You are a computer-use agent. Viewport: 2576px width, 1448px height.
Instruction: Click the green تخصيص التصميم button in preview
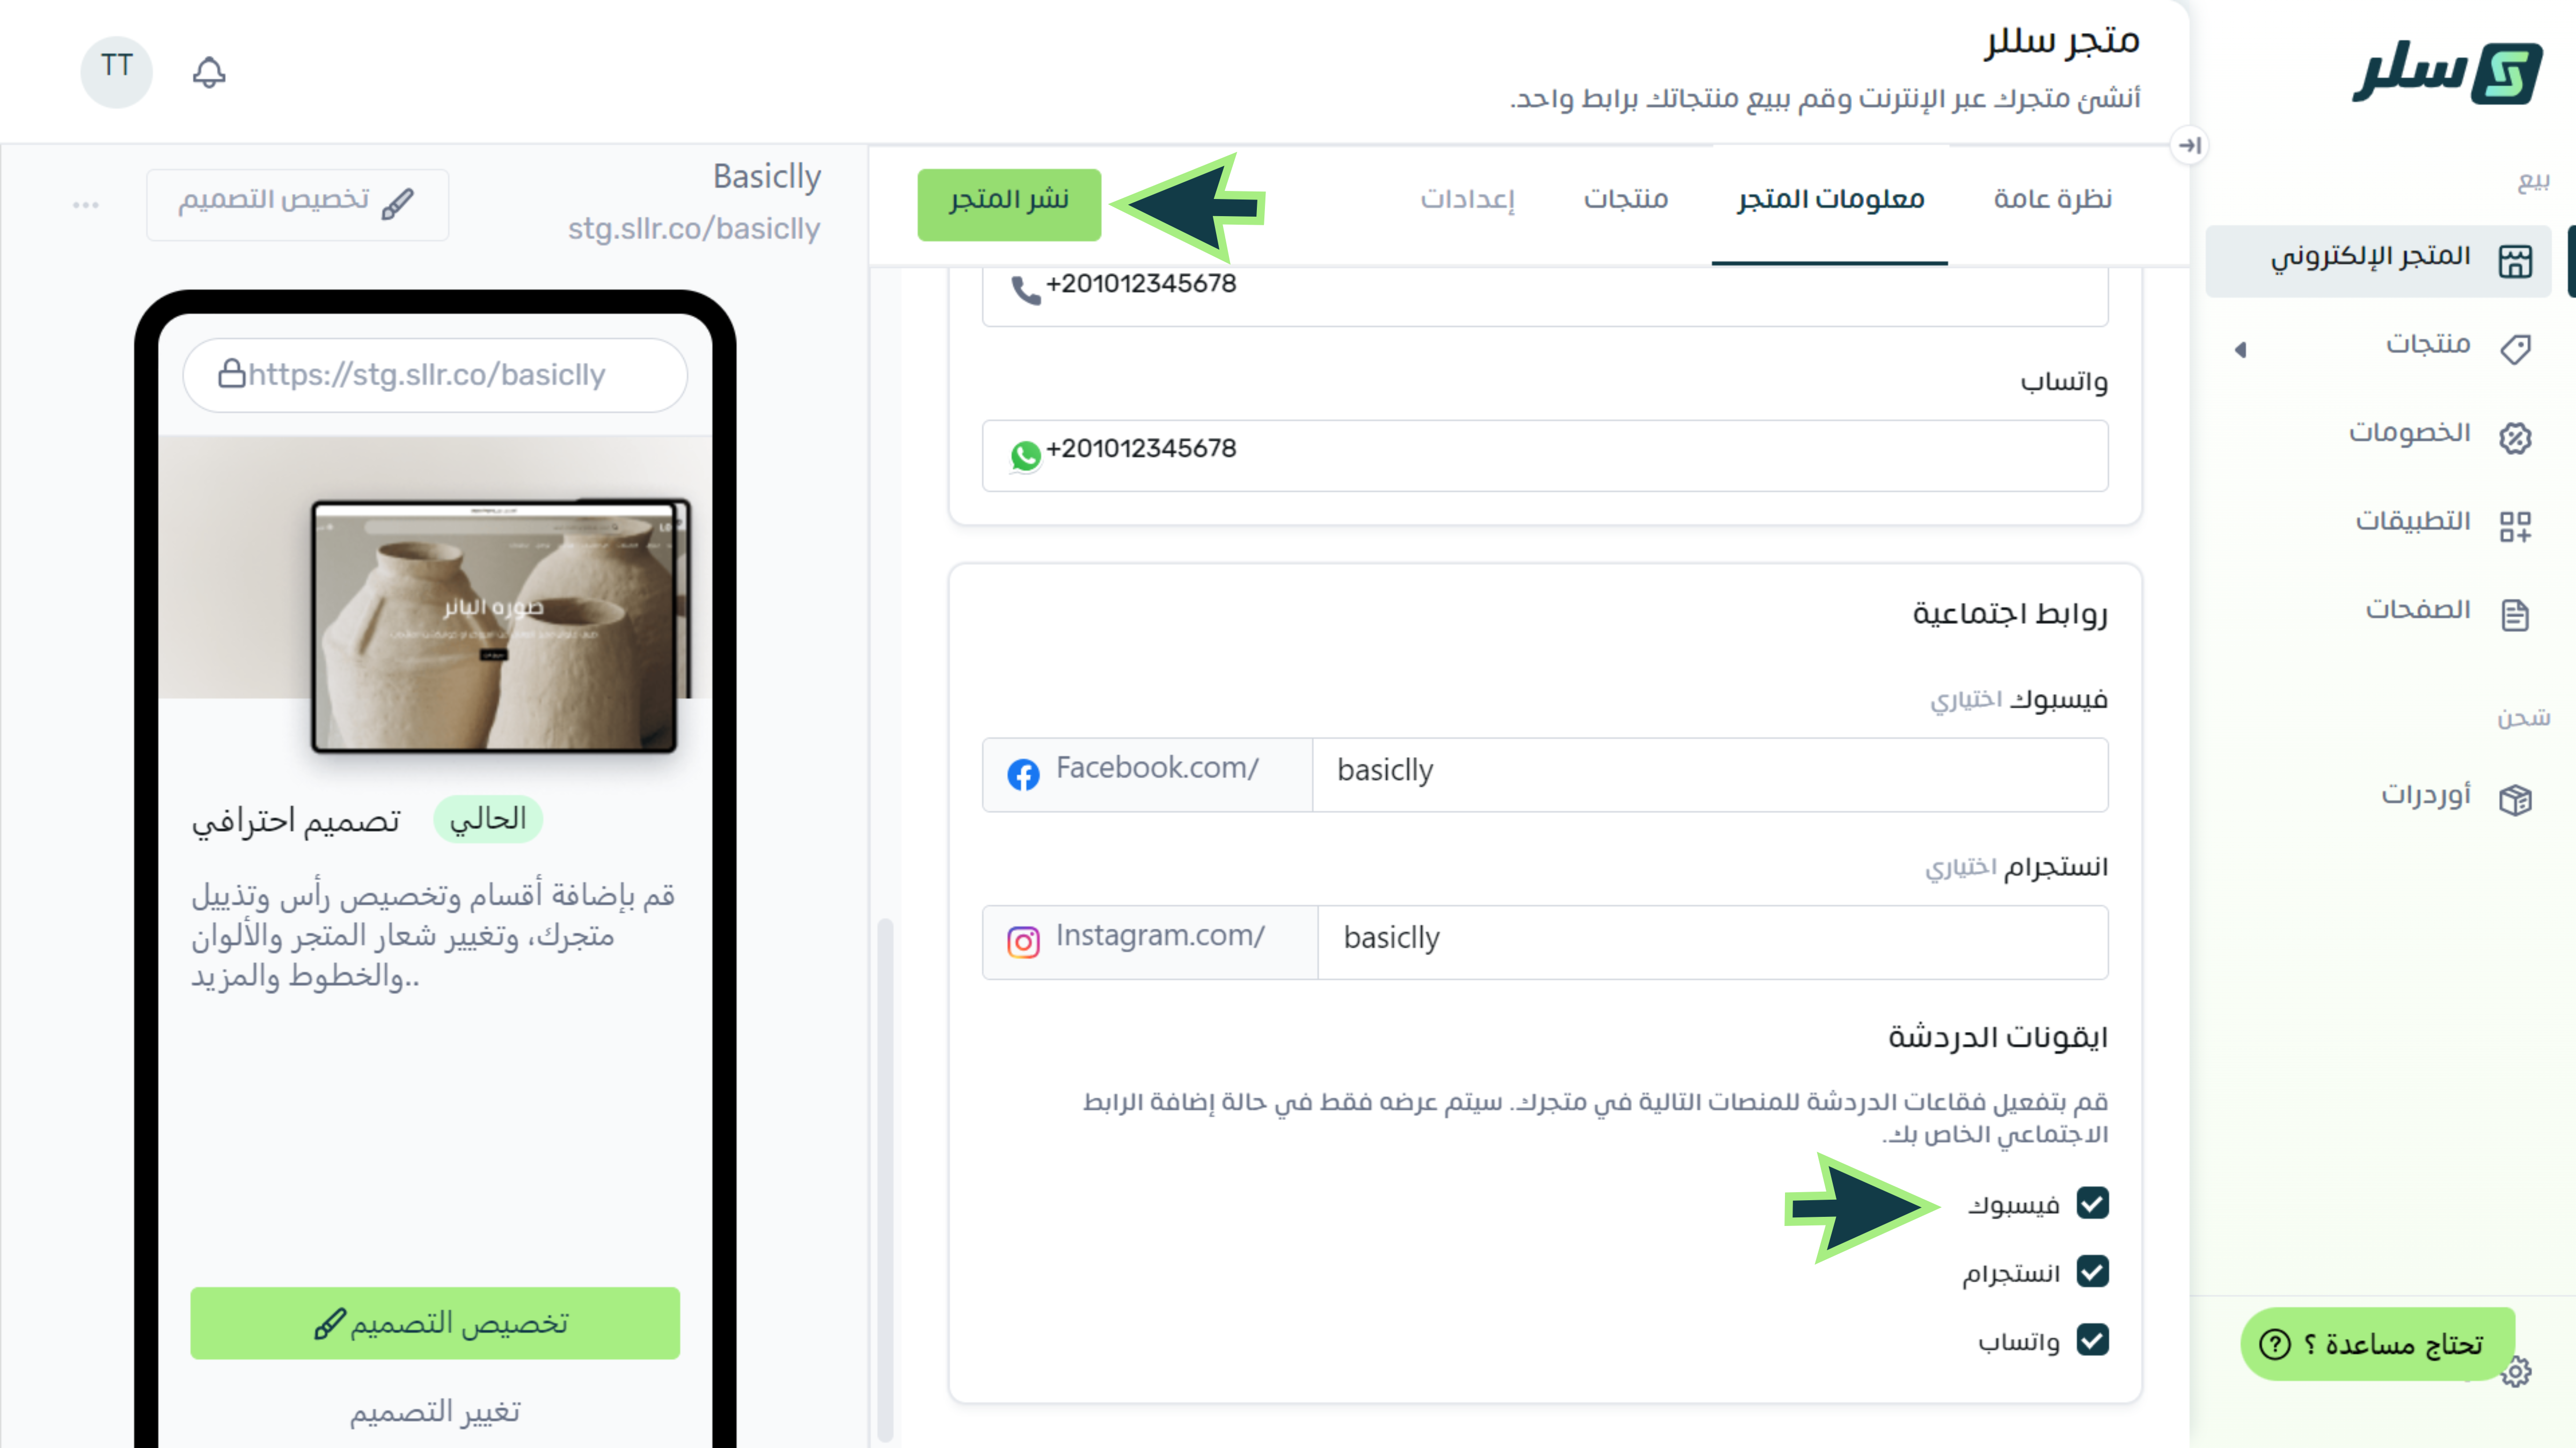[x=435, y=1323]
